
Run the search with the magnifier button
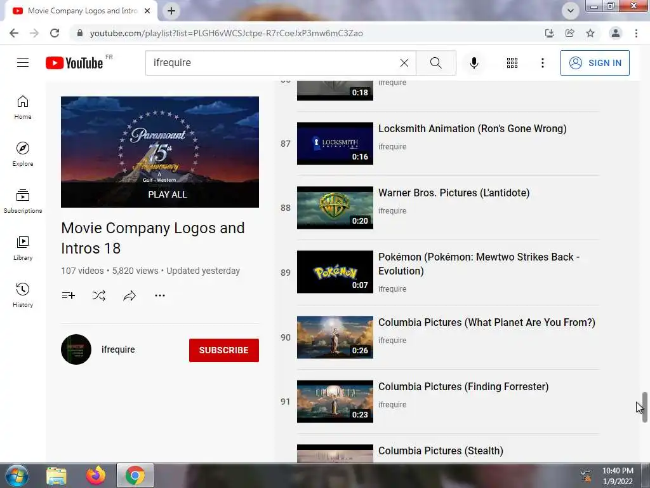coord(435,63)
